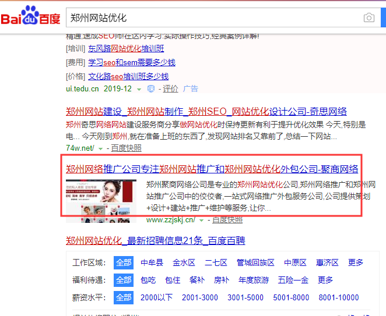Show 更多 benefits options

(325, 280)
